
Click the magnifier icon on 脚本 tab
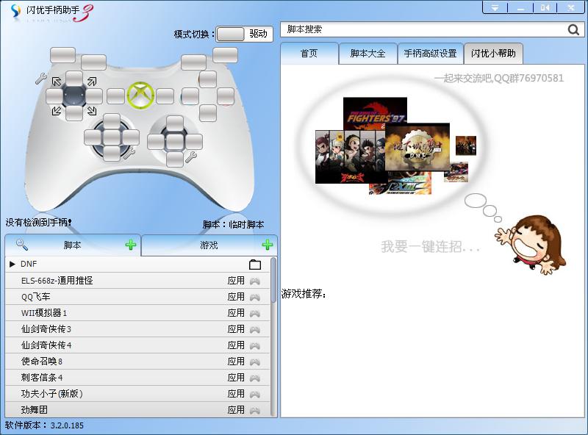coord(22,245)
